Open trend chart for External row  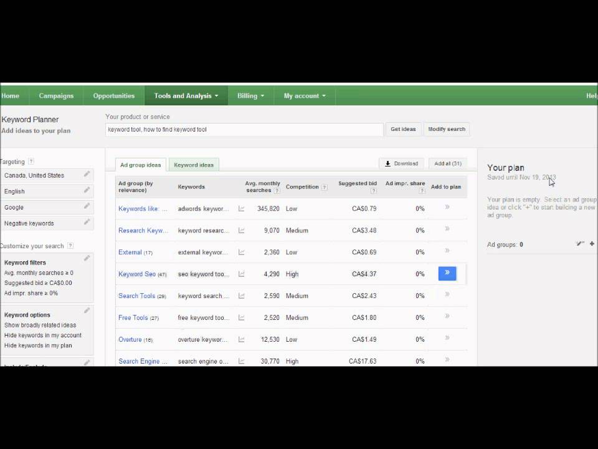click(242, 252)
